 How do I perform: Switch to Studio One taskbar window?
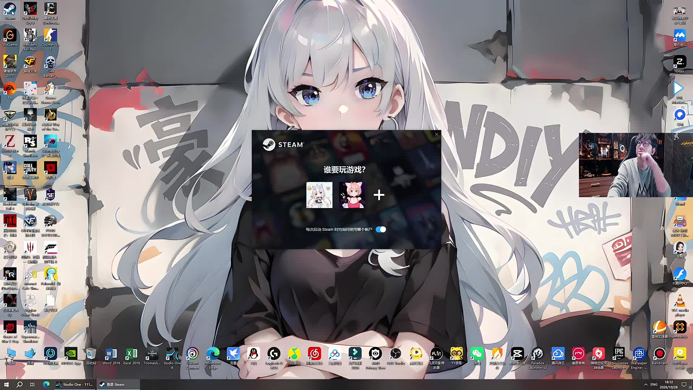click(74, 384)
